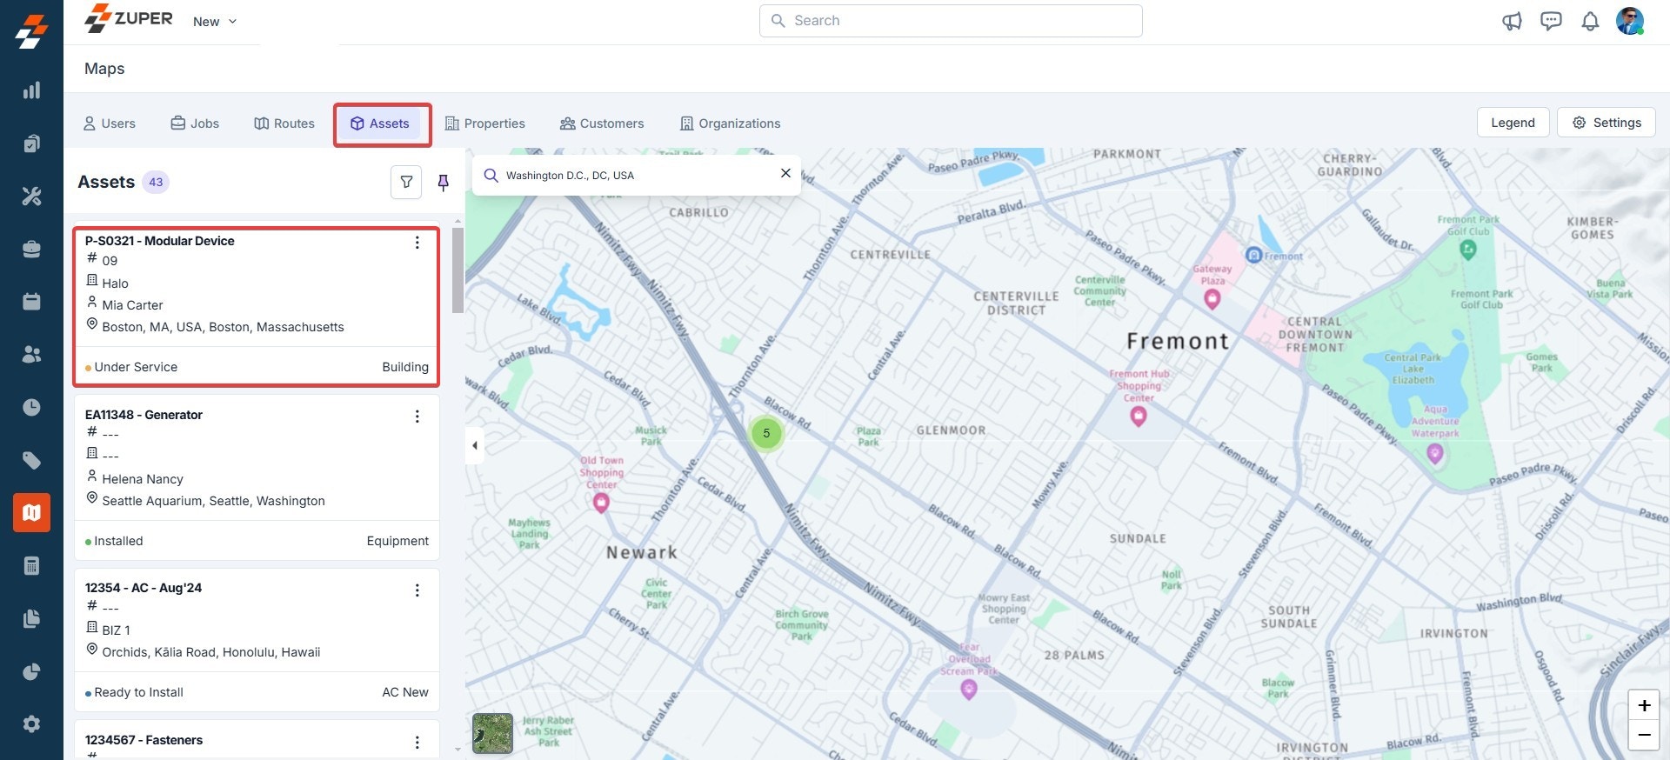
Task: Open the three-dot menu for 12354 AC Aug'24
Action: click(417, 590)
